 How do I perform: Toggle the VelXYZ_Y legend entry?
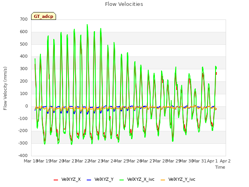click(100, 179)
